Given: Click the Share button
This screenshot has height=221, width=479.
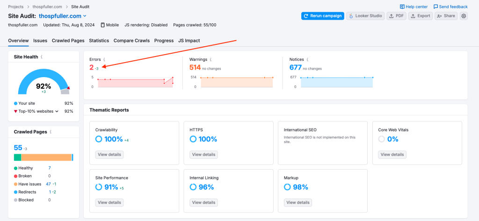Looking at the screenshot, I should [x=446, y=16].
